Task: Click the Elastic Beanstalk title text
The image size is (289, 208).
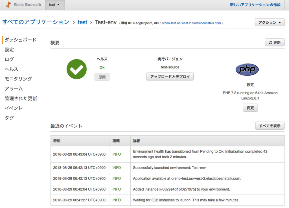Action: [27, 5]
